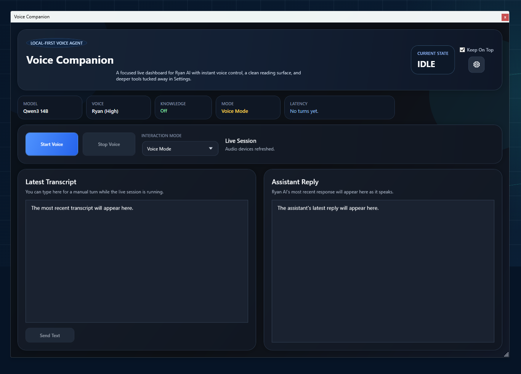Open the Interaction Mode dropdown
The height and width of the screenshot is (374, 521).
pyautogui.click(x=180, y=149)
